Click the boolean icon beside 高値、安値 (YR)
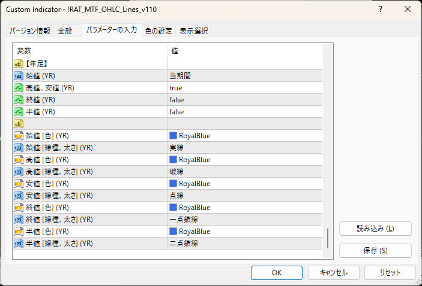This screenshot has width=422, height=286. (19, 88)
